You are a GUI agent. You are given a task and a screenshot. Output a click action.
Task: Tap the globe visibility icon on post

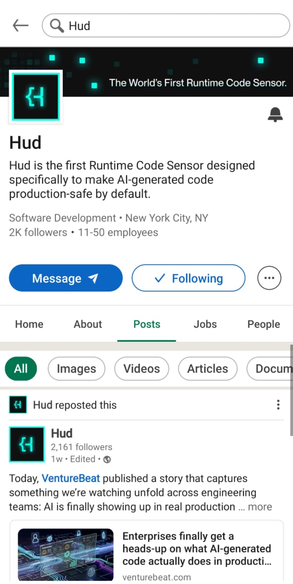pos(107,459)
